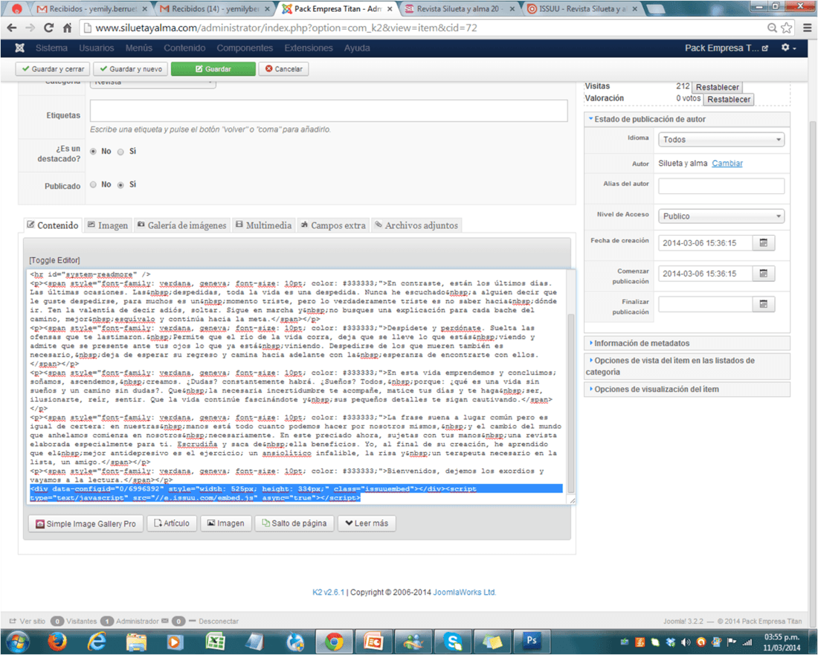Open Firefox from the taskbar
Image resolution: width=818 pixels, height=655 pixels.
[57, 642]
